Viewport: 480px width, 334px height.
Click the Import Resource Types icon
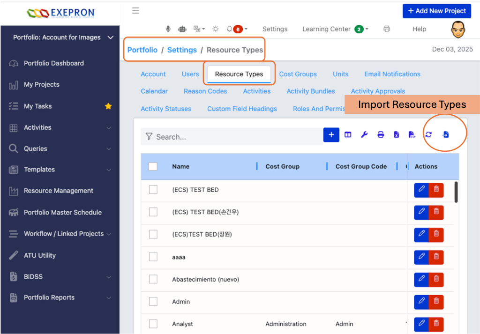445,135
